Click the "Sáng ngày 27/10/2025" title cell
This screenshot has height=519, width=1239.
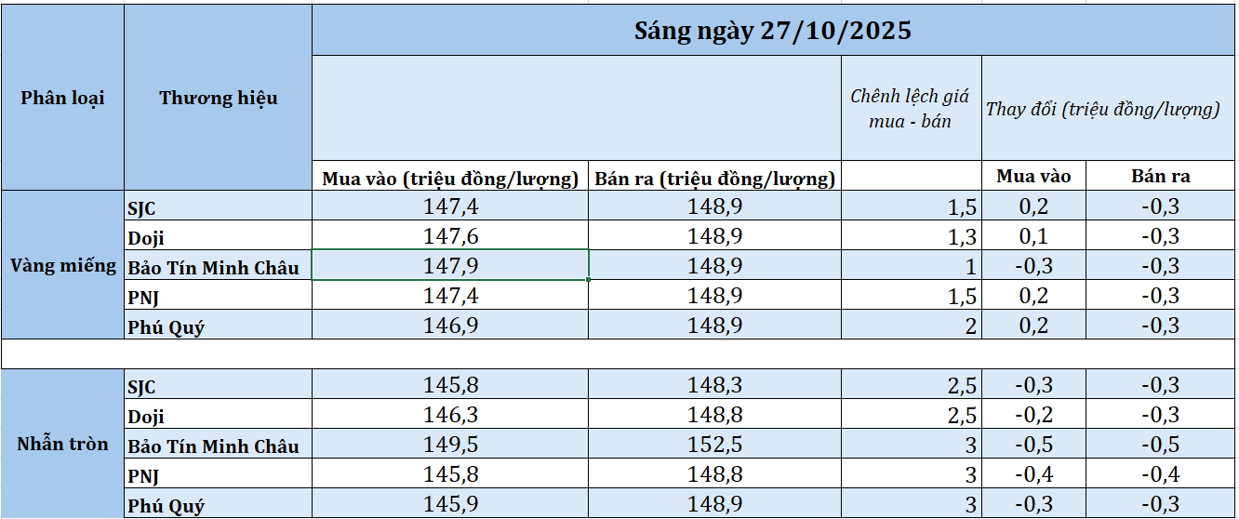point(773,31)
